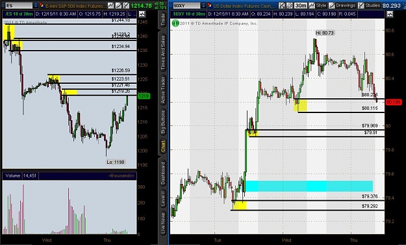Click the $1234.94 price level label

click(x=121, y=47)
